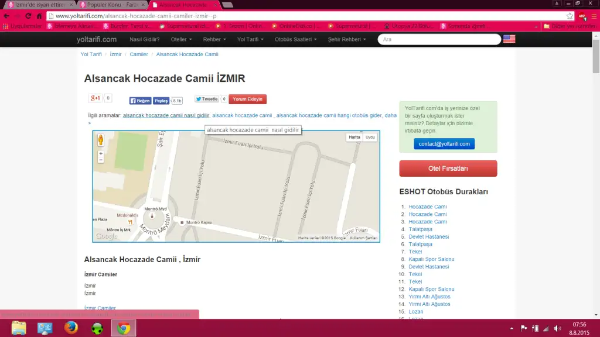Viewport: 600px width, 337px height.
Task: Open the Talatpaşa bus stop link
Action: [420, 229]
